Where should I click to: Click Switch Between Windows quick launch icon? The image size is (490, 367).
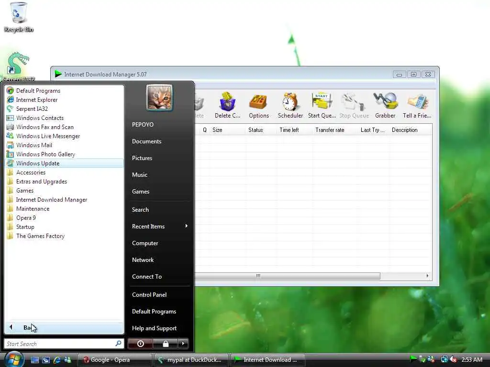click(x=46, y=360)
